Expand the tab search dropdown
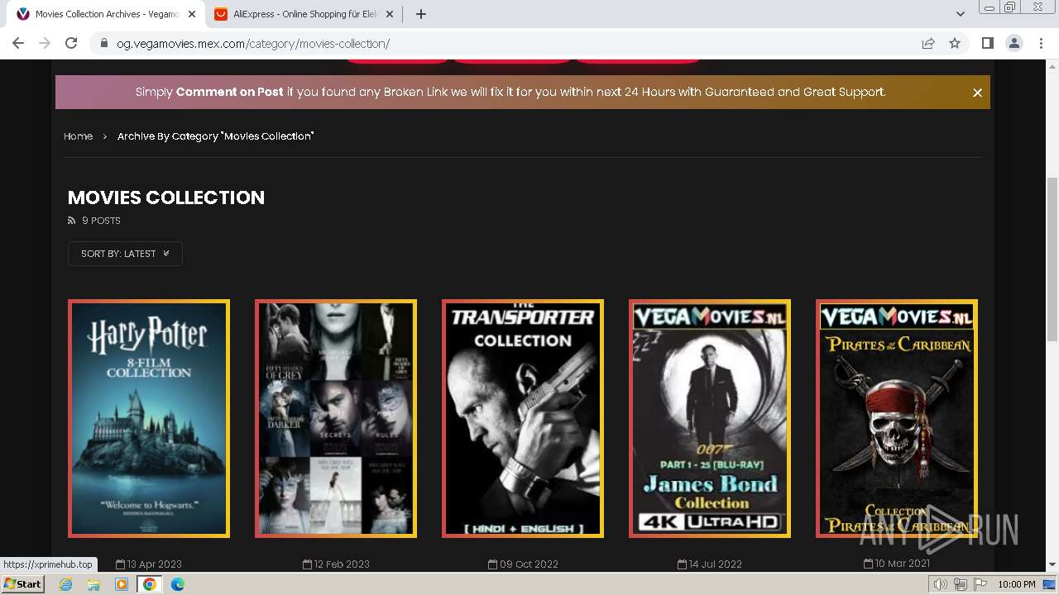1059x595 pixels. [960, 14]
